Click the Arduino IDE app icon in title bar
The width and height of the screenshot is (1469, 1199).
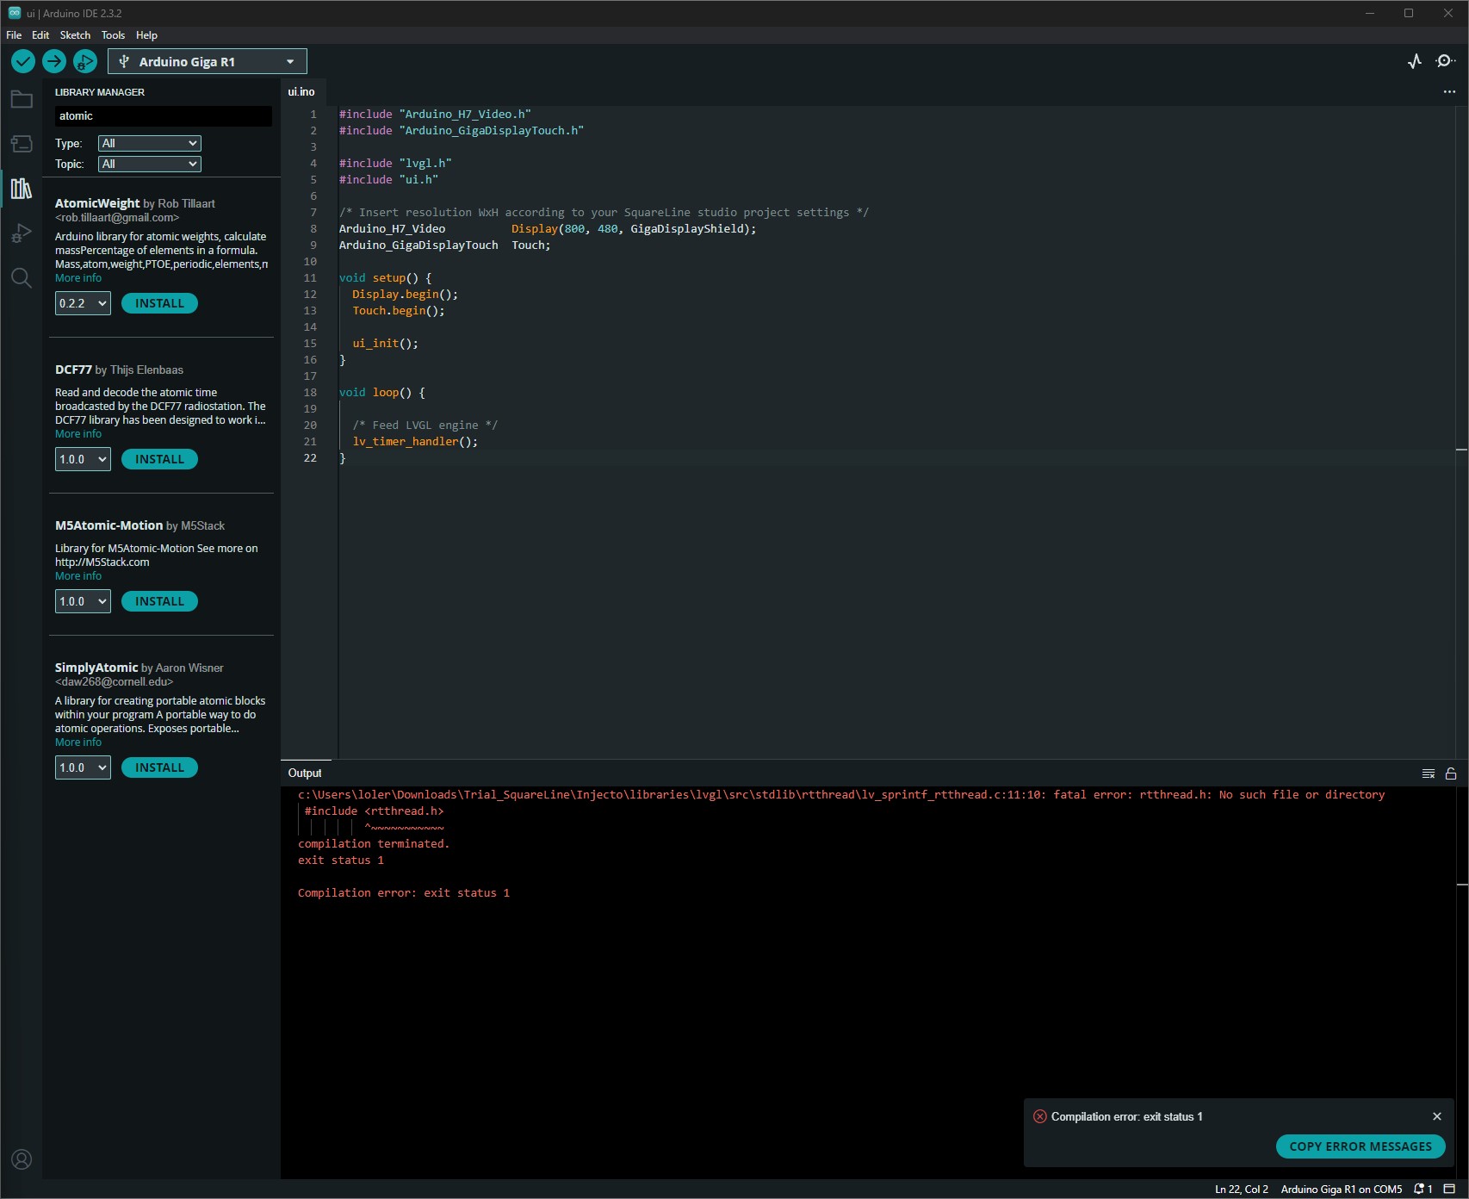(x=15, y=13)
